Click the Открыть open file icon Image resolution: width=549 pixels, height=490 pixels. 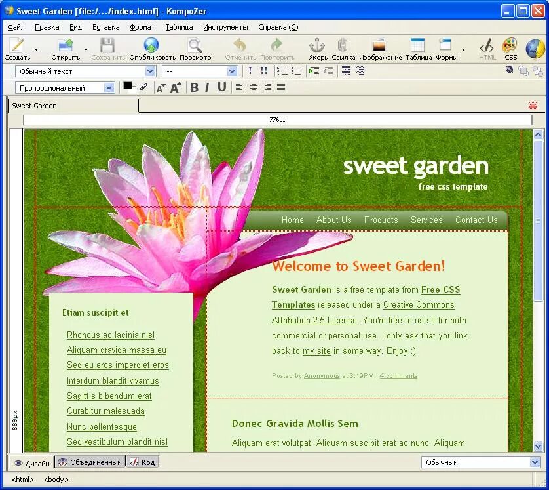point(66,45)
